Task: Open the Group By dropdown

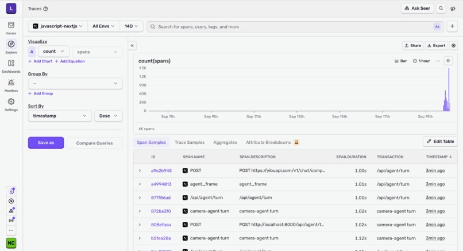Action: 75,83
